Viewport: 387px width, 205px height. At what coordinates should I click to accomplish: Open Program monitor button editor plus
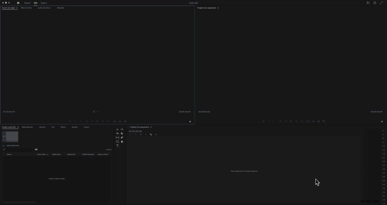(382, 121)
